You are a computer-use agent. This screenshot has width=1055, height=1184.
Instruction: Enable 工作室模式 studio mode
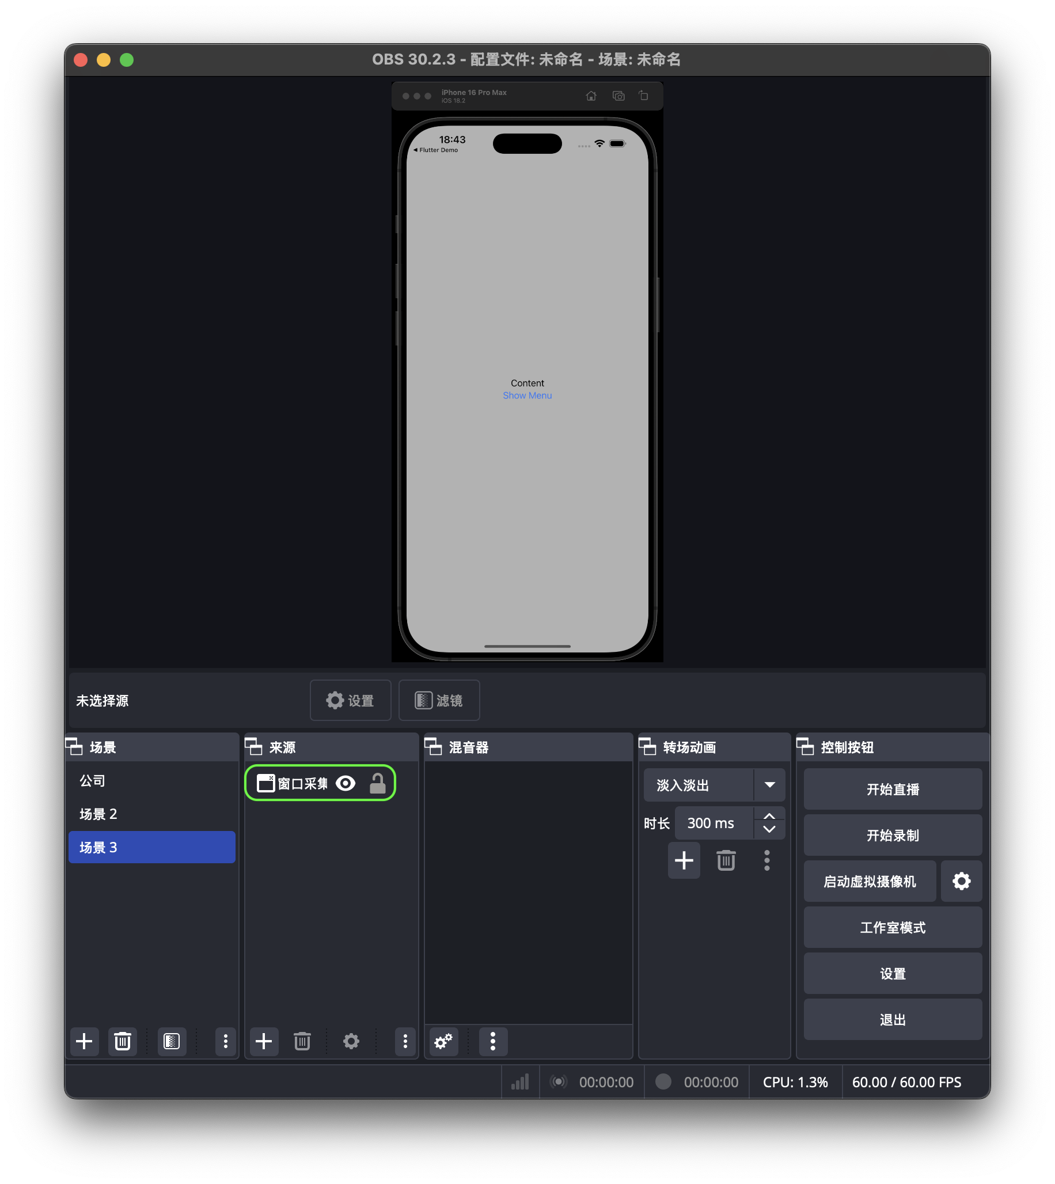coord(893,928)
